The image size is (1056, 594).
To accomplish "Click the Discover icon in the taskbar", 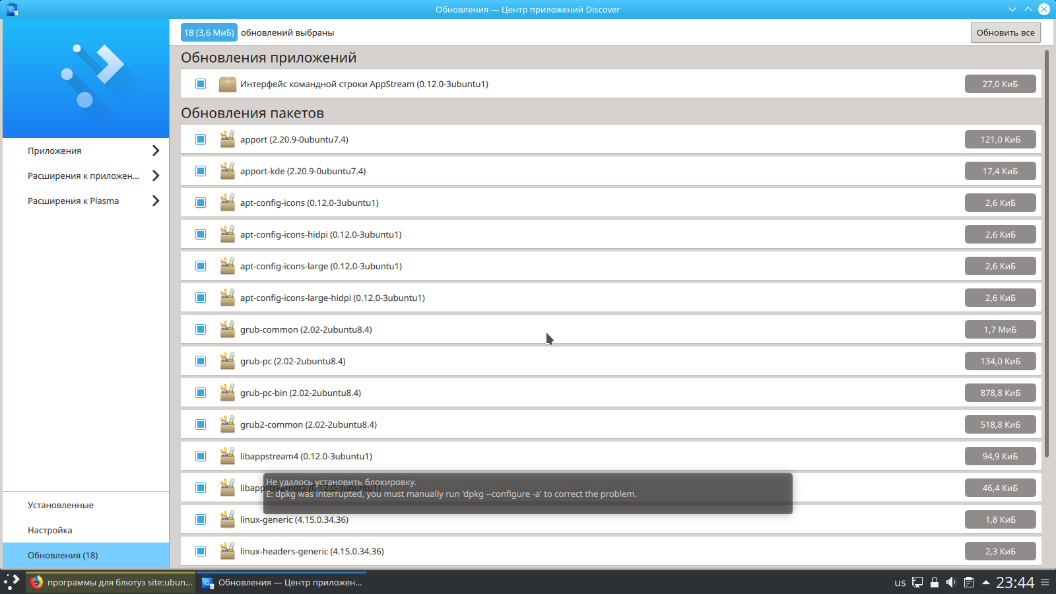I will pyautogui.click(x=207, y=582).
